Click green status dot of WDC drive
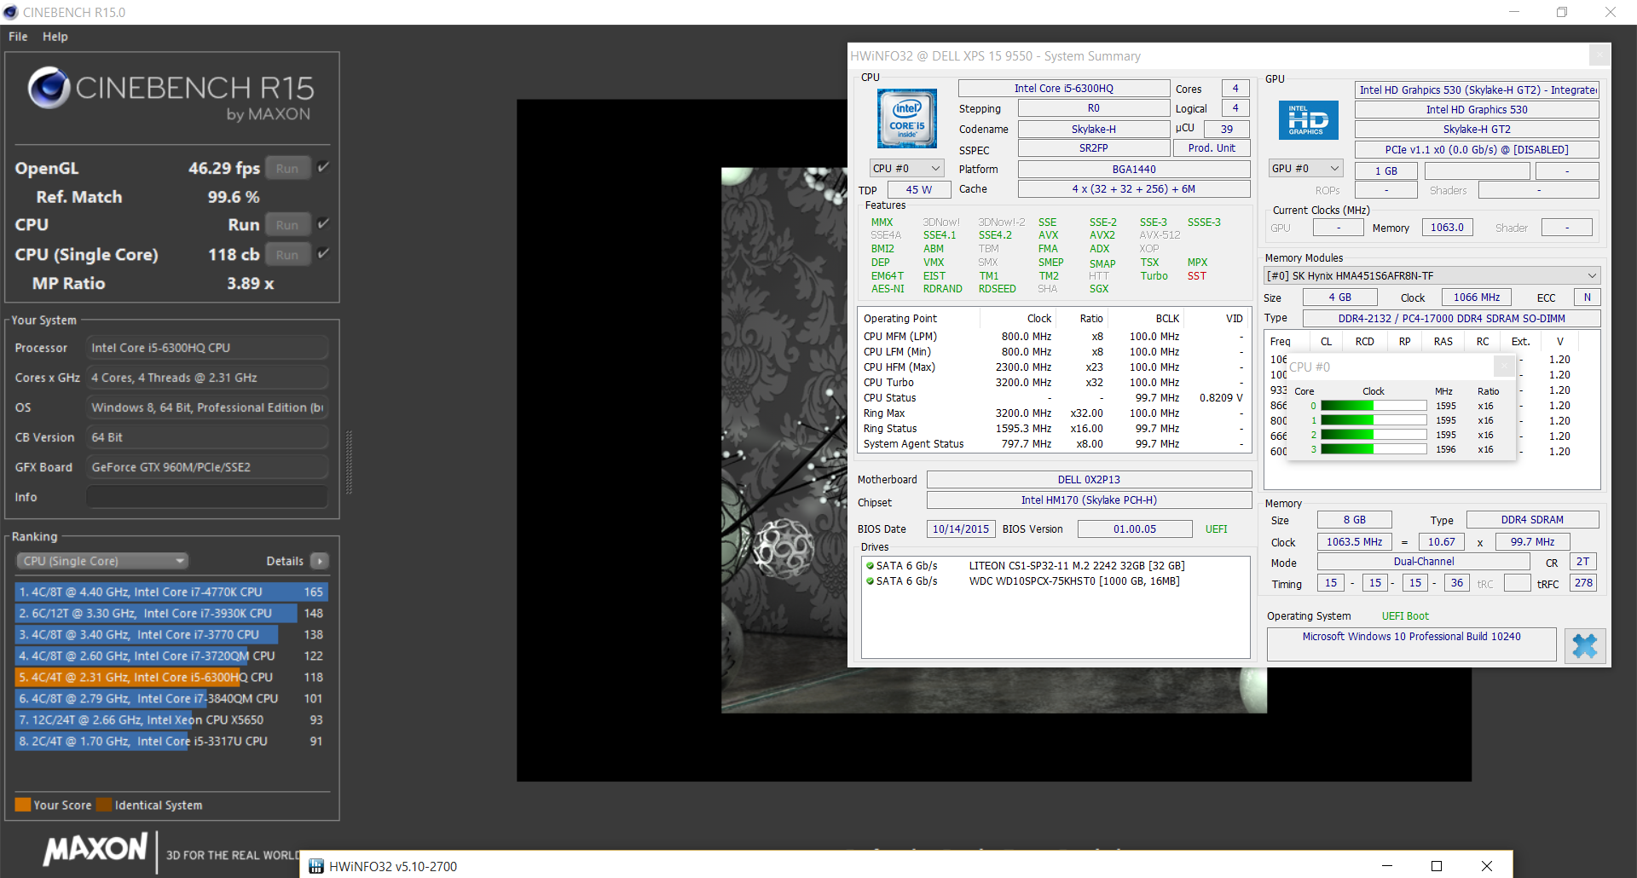This screenshot has height=878, width=1637. tap(870, 581)
